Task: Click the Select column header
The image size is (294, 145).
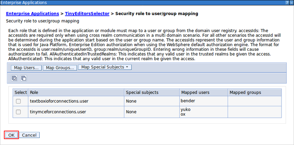Action: (x=21, y=93)
